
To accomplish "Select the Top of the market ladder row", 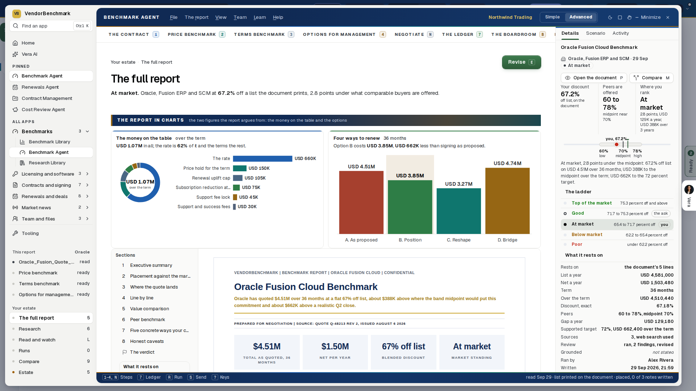I will pos(617,203).
